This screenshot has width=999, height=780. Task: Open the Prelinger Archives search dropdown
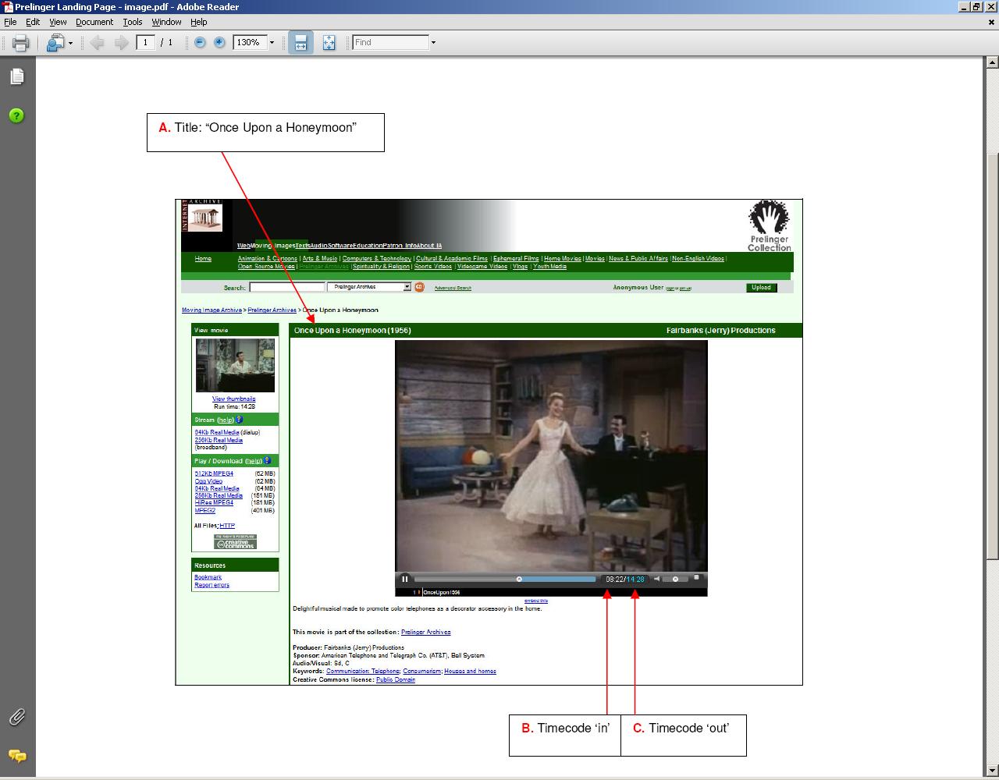[369, 287]
